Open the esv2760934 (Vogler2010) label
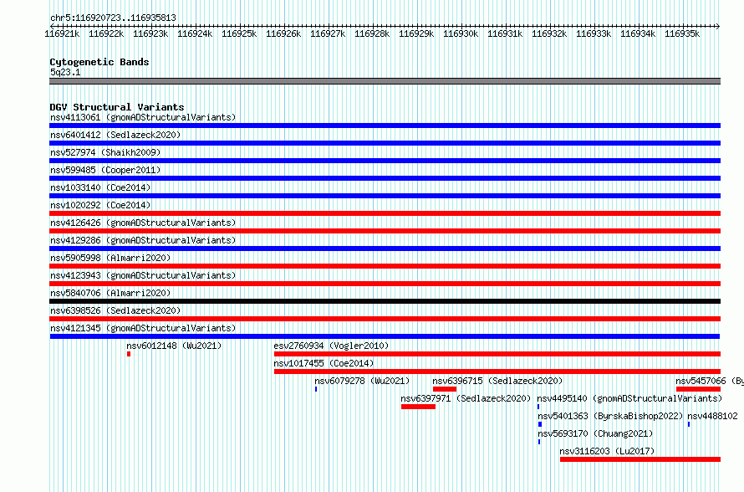 (331, 346)
